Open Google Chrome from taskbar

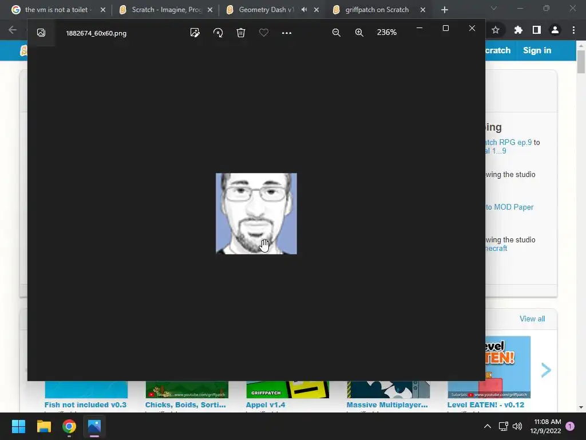pyautogui.click(x=69, y=426)
